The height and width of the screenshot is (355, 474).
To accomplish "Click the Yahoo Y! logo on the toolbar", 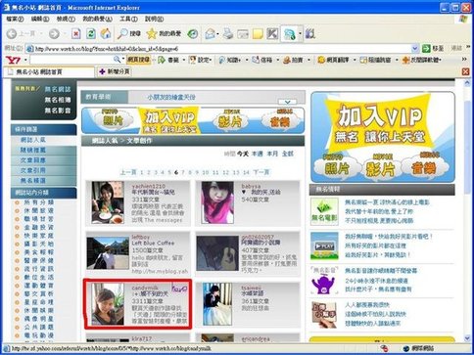I will pyautogui.click(x=14, y=60).
